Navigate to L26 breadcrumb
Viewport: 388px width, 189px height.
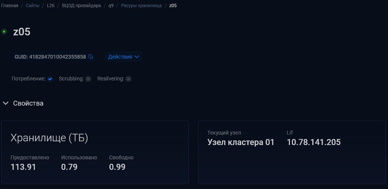[x=51, y=5]
